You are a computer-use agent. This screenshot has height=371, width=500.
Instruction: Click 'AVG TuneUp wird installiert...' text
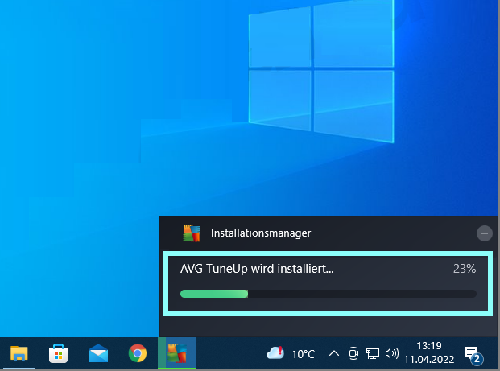click(257, 269)
